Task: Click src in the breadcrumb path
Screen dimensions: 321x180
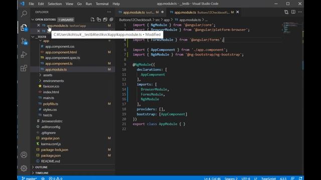Action: 157,20
